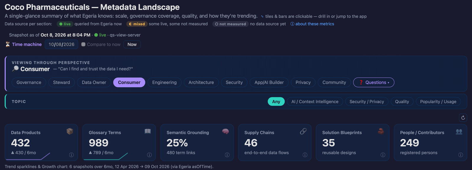This screenshot has width=472, height=170.
Task: Select the Community perspective
Action: (334, 82)
